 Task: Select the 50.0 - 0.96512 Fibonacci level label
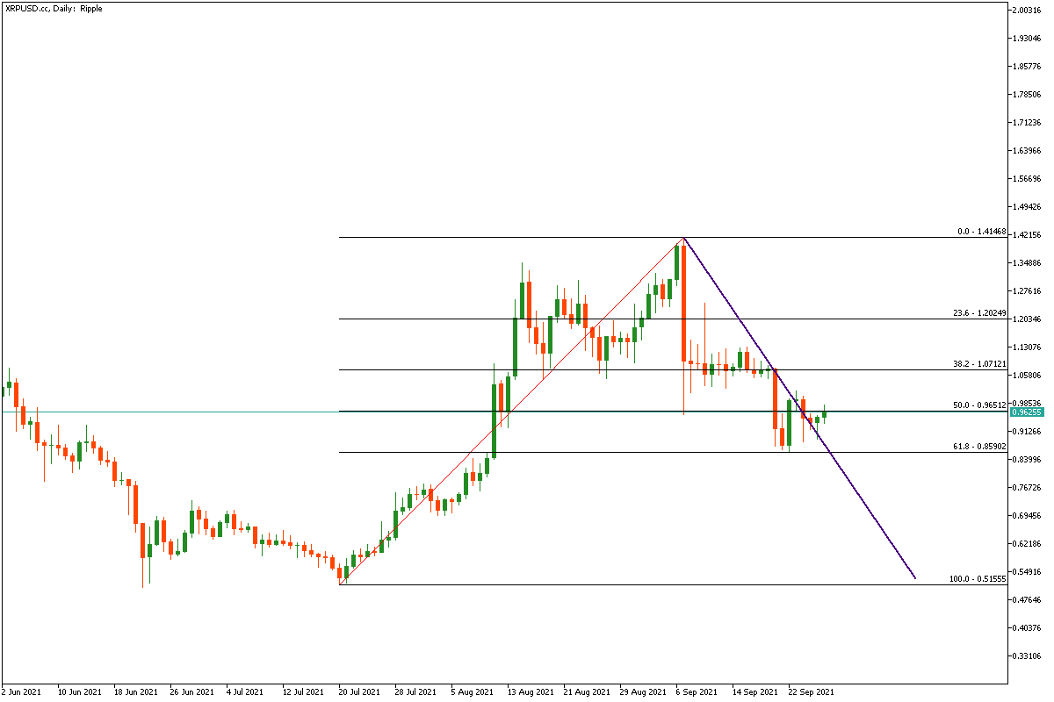point(979,405)
